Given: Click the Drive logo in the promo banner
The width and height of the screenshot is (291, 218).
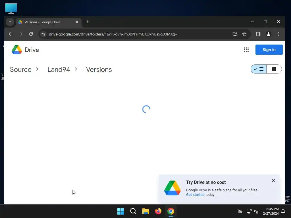Looking at the screenshot, I should coord(172,188).
